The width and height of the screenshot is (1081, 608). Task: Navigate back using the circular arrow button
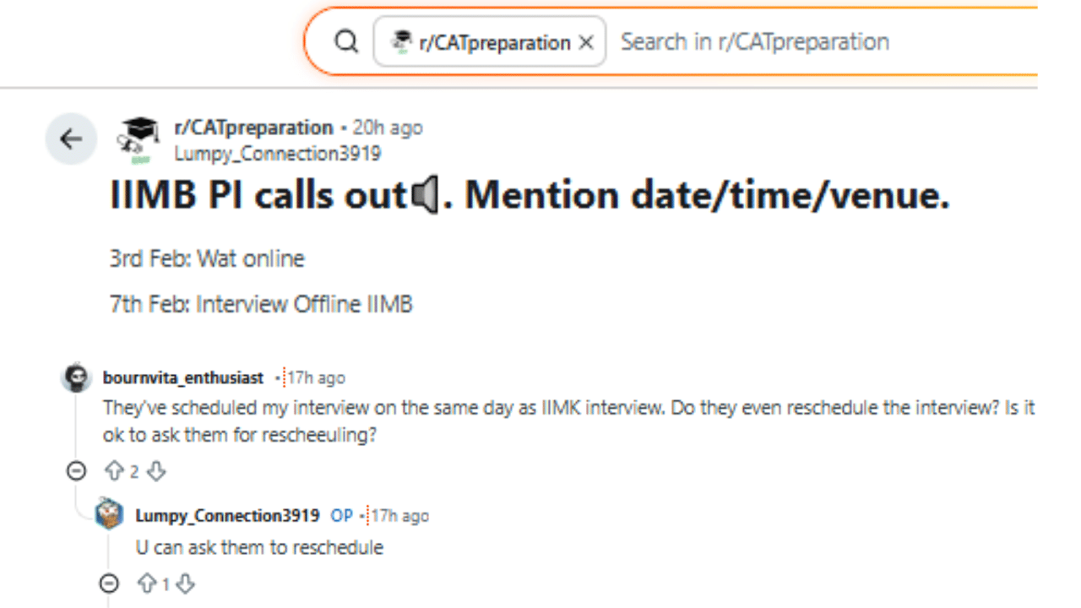tap(70, 138)
